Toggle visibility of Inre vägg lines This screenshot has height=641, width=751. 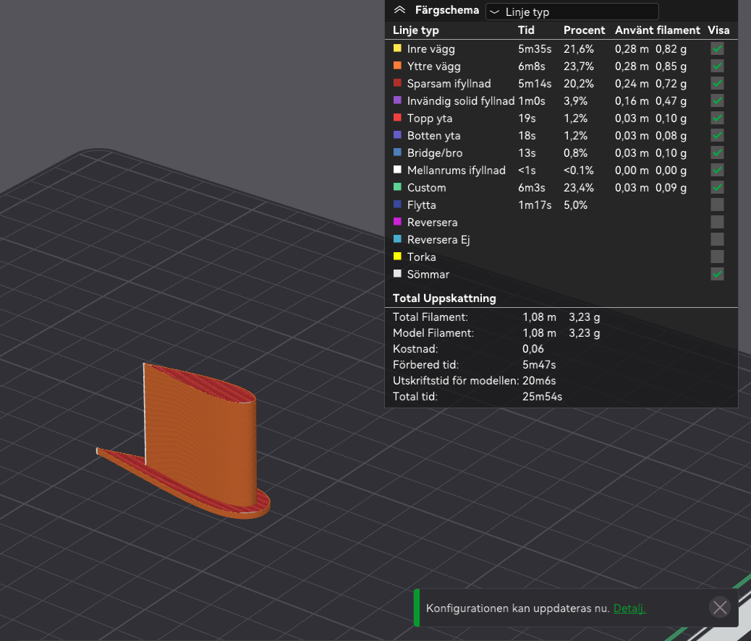(717, 49)
